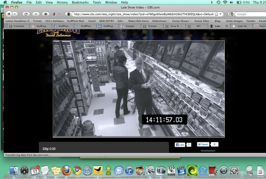Click the Tweet button

pyautogui.click(x=203, y=144)
